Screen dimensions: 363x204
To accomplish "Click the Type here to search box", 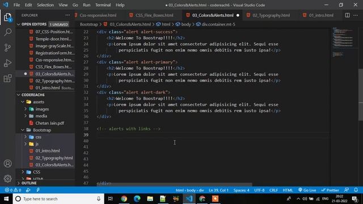I will point(58,199).
